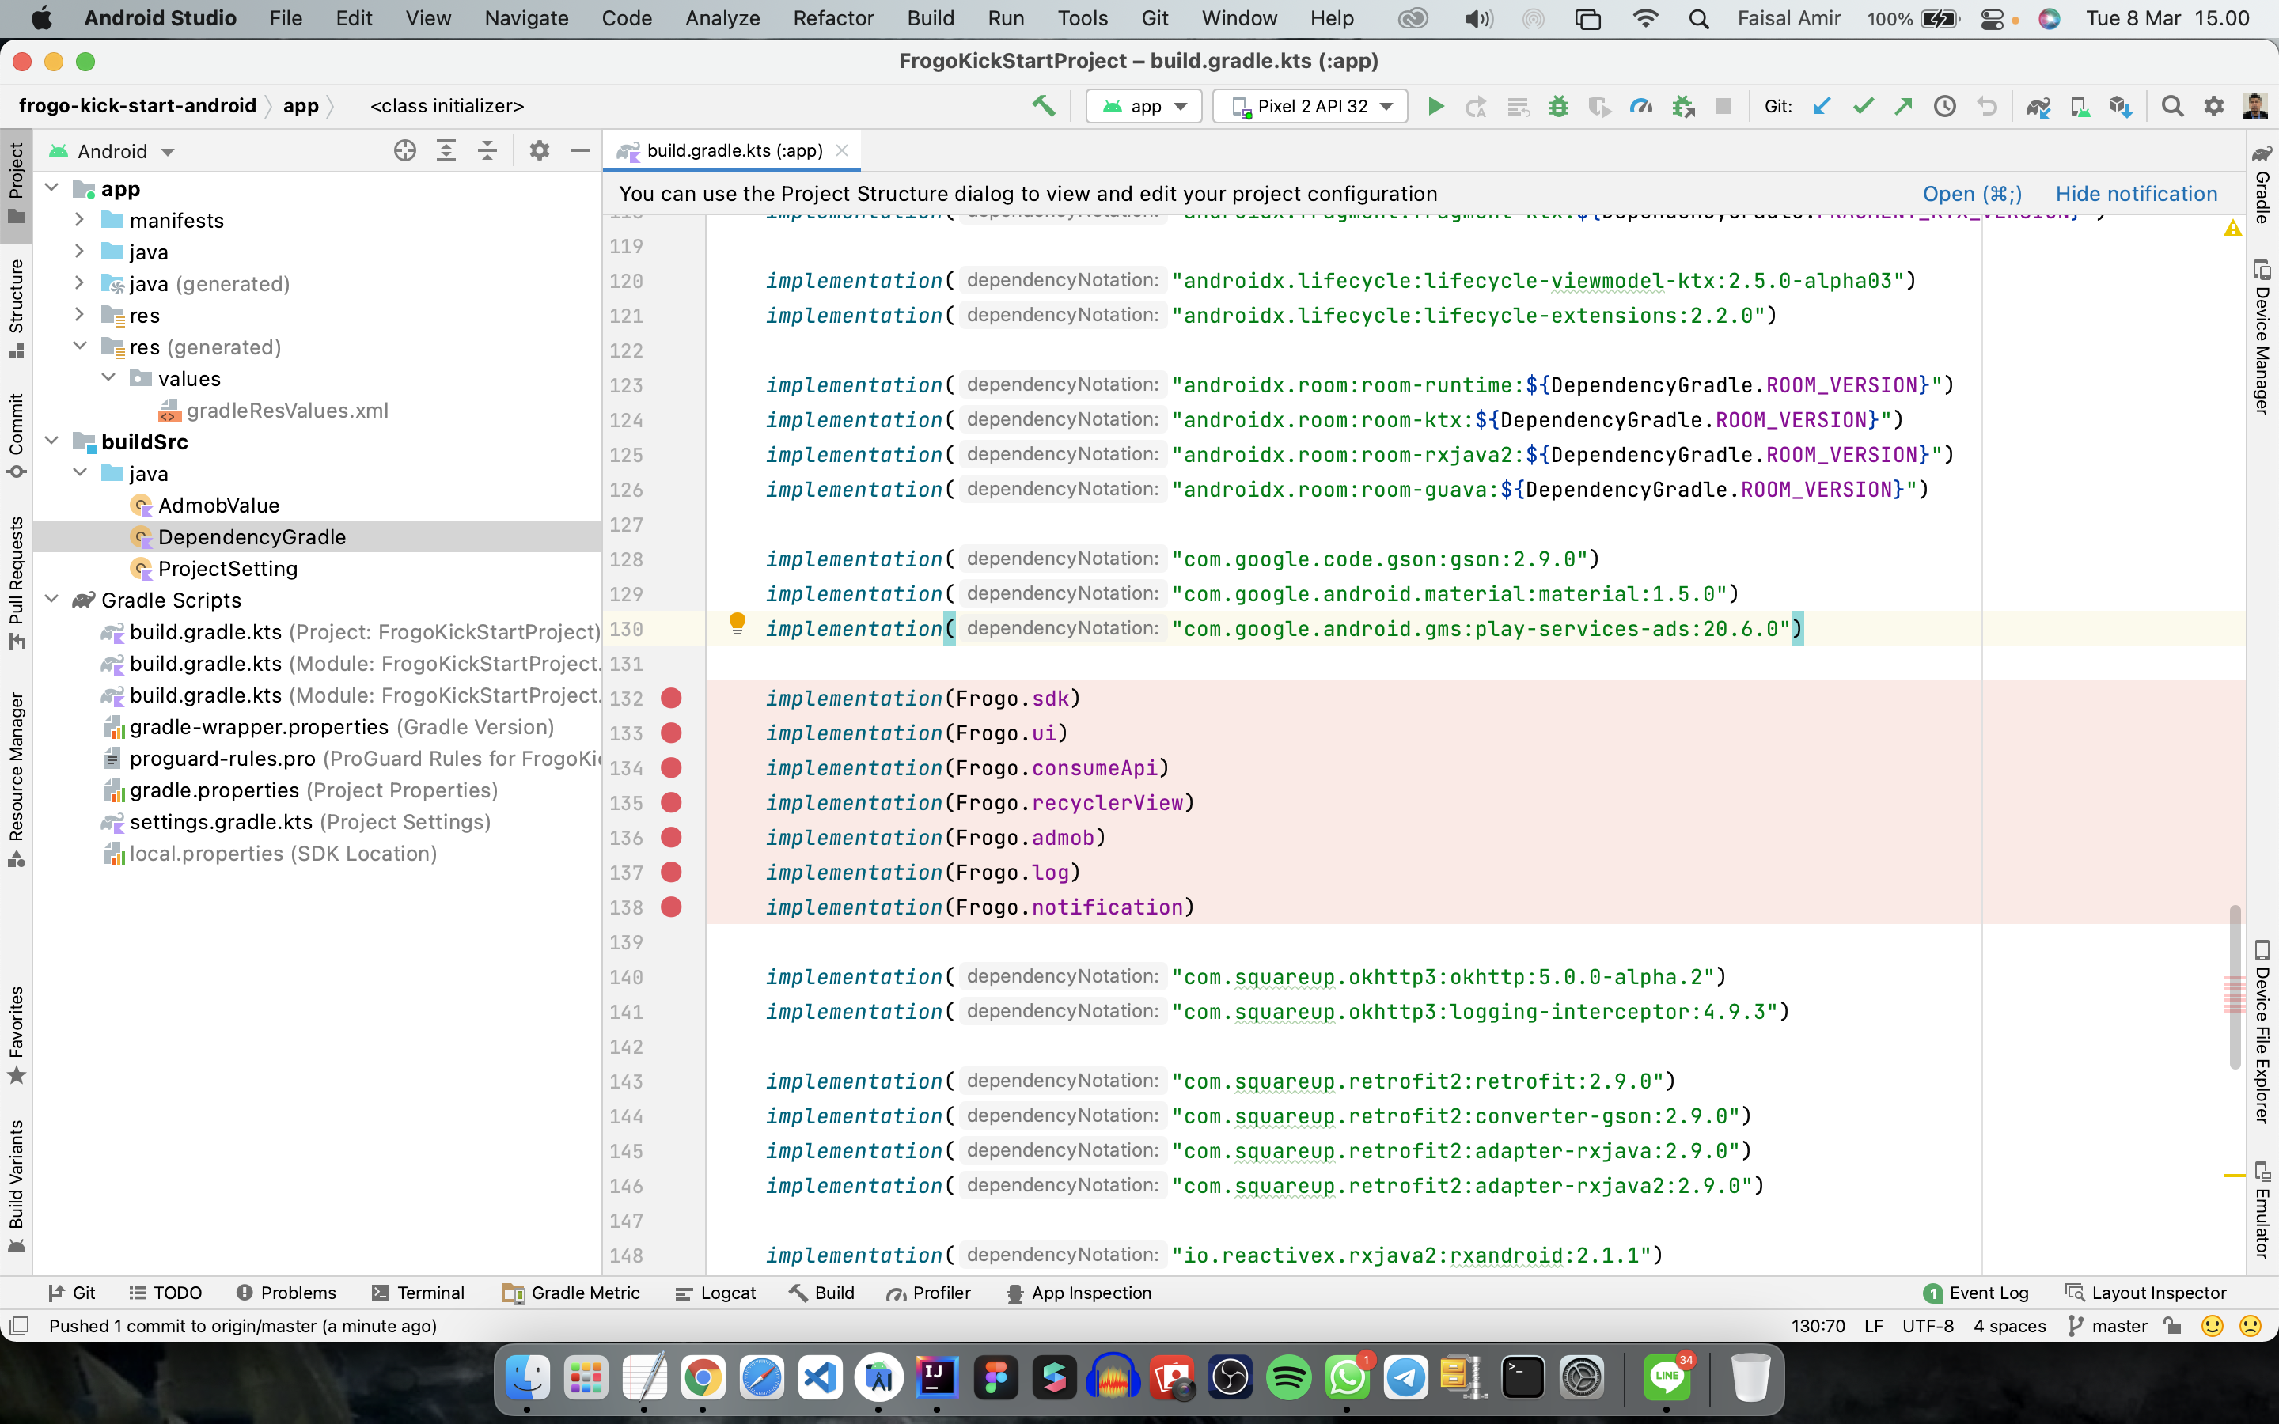The height and width of the screenshot is (1424, 2279).
Task: Click the select opened file target icon
Action: click(x=405, y=150)
